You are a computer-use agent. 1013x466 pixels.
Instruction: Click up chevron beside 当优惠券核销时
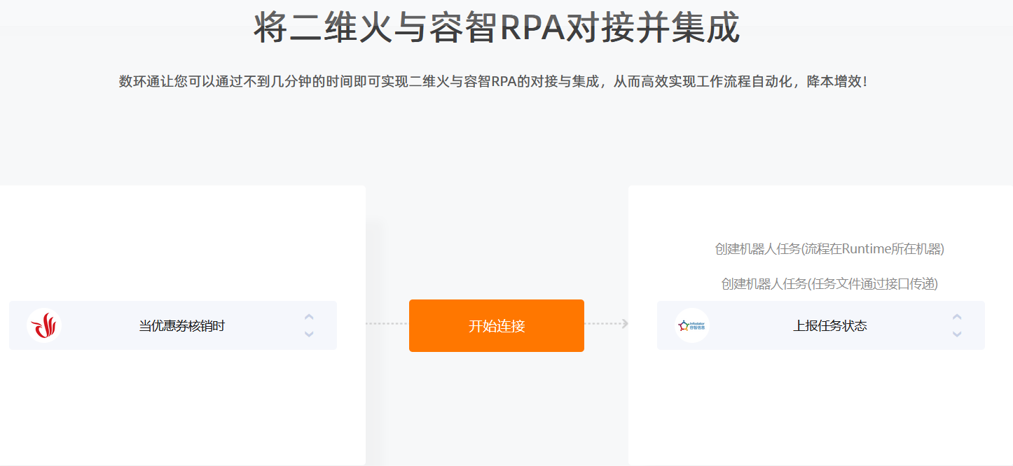[309, 317]
